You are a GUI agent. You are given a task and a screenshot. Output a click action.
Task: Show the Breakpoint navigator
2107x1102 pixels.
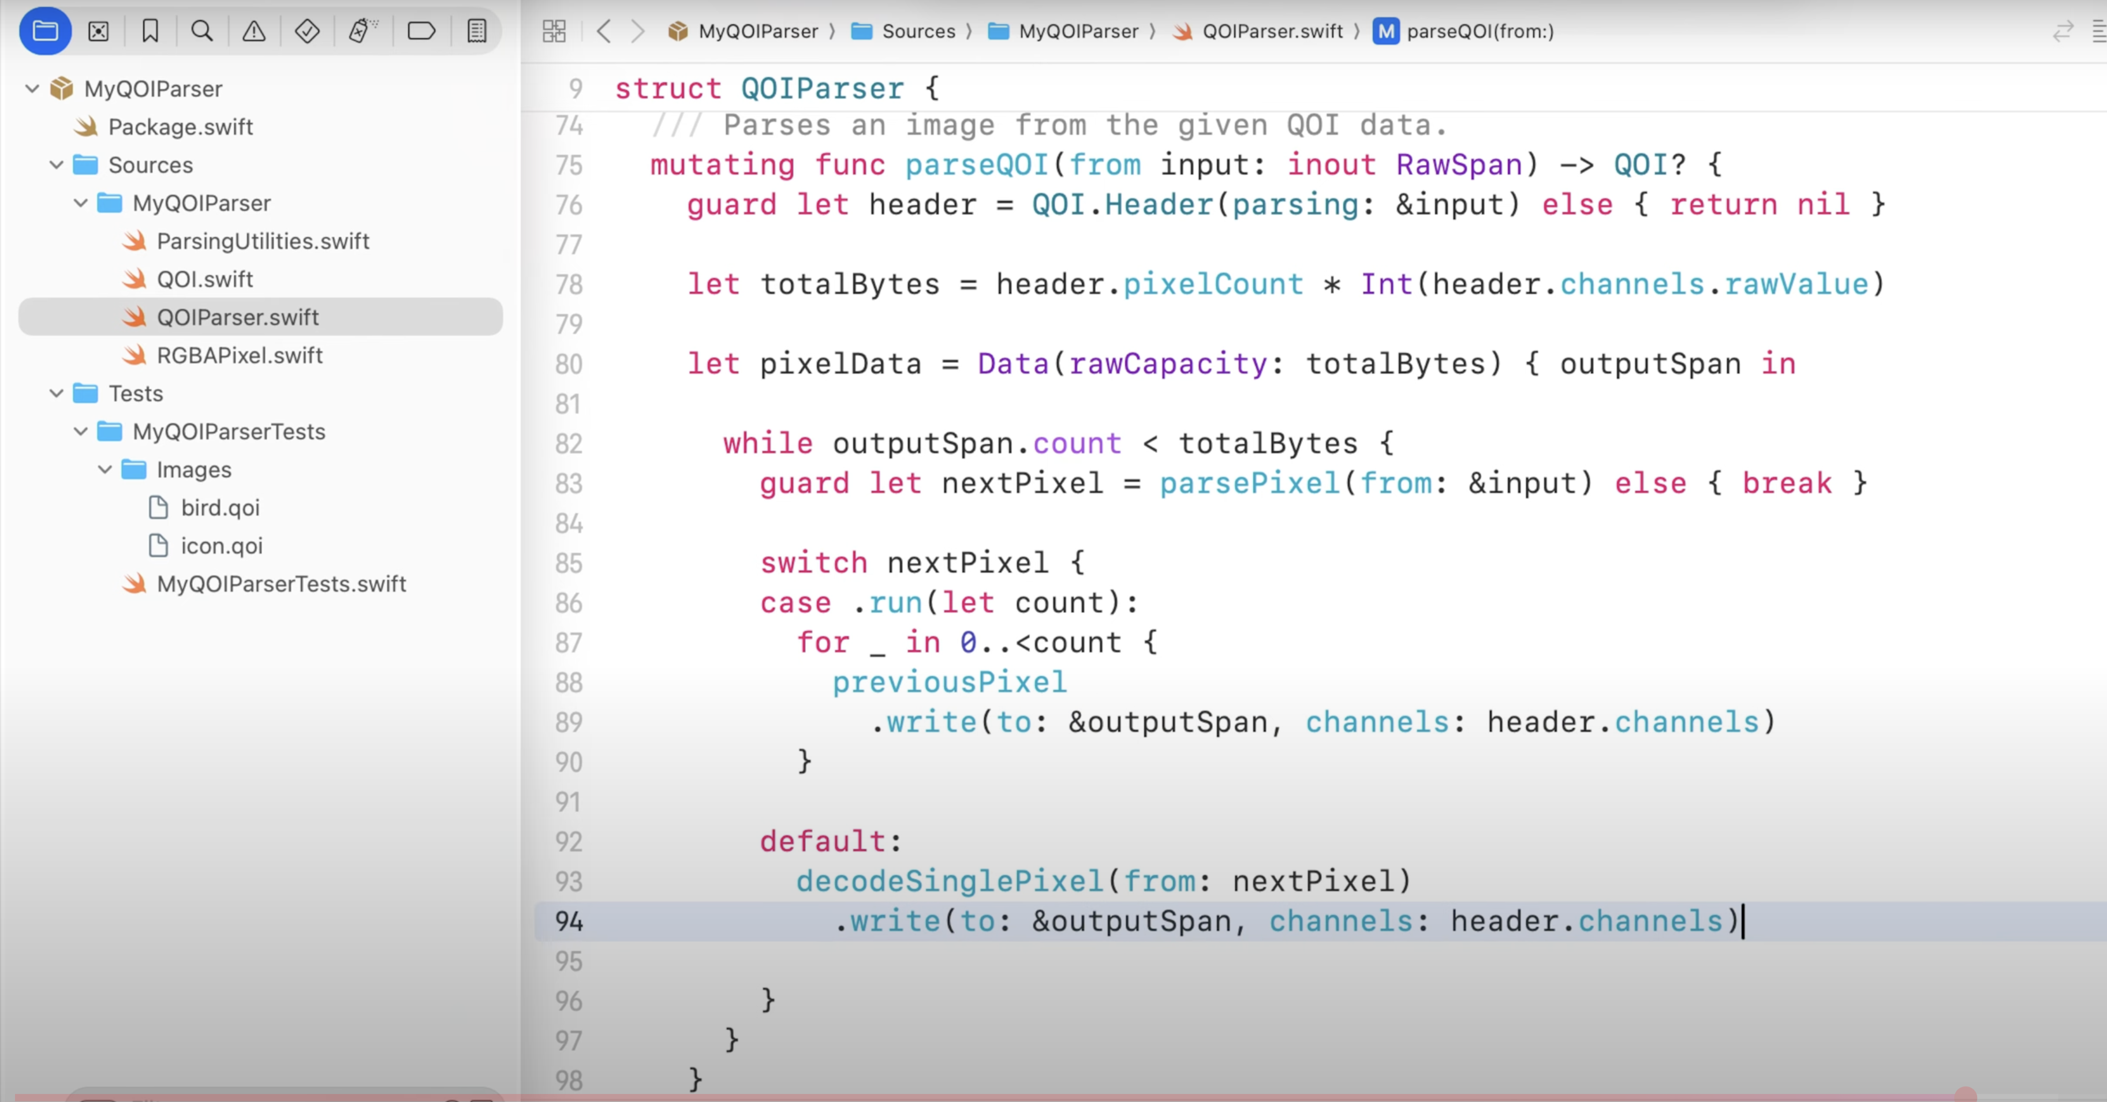421,31
